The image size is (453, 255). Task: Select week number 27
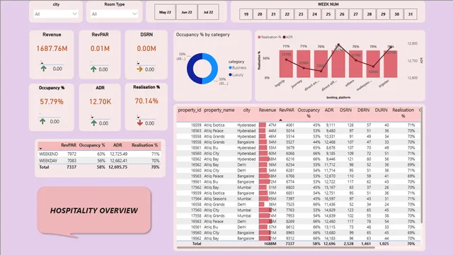[x=355, y=14]
